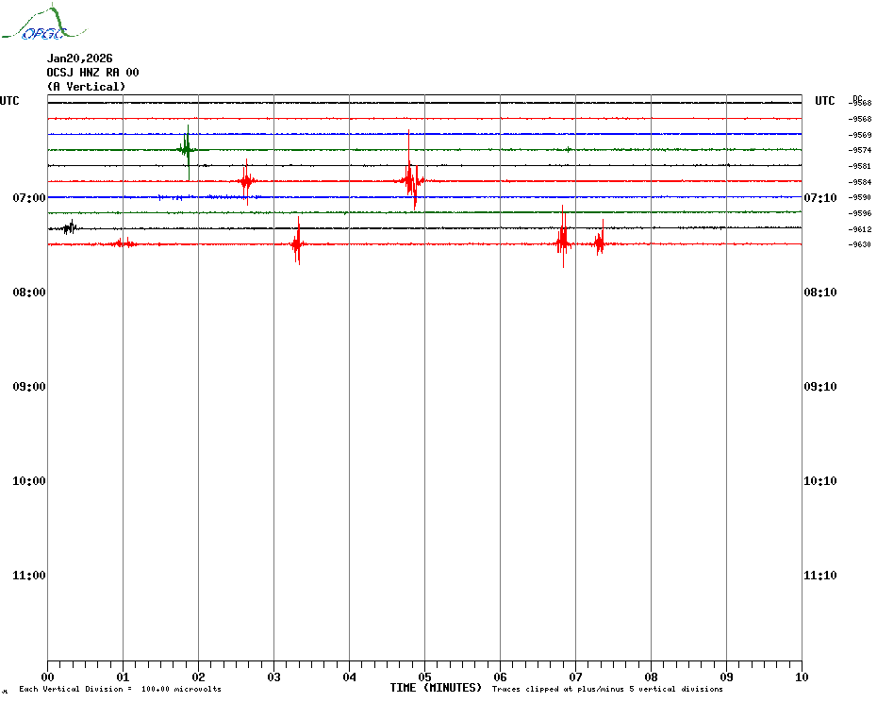Select the OCSJ HNZ RA 00 station text
Screen dimensions: 877x702
[92, 73]
